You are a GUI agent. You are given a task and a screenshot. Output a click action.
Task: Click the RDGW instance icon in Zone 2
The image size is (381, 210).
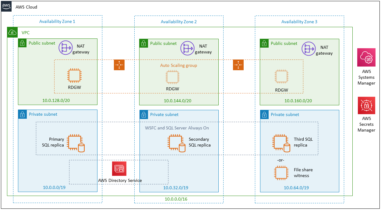click(172, 78)
